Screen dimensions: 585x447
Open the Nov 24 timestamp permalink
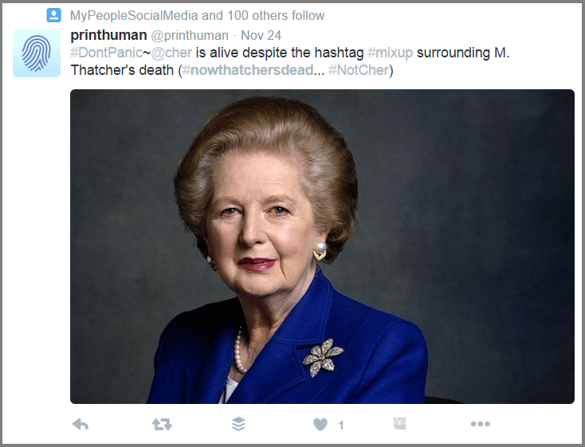[x=261, y=35]
